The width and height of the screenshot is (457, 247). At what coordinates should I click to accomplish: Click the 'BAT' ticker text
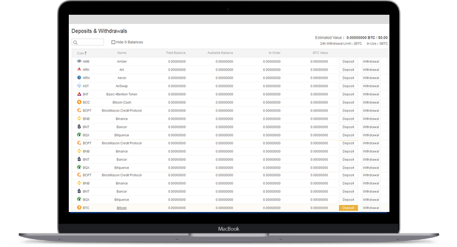click(x=86, y=94)
